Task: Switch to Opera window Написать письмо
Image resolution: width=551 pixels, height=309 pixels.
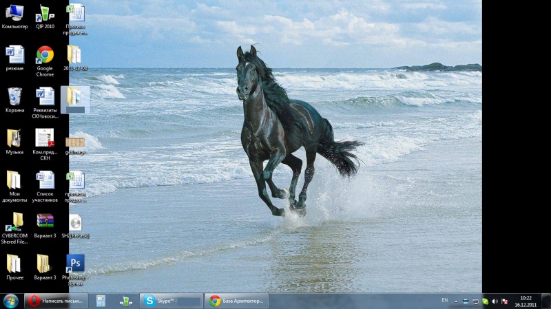Action: point(56,301)
